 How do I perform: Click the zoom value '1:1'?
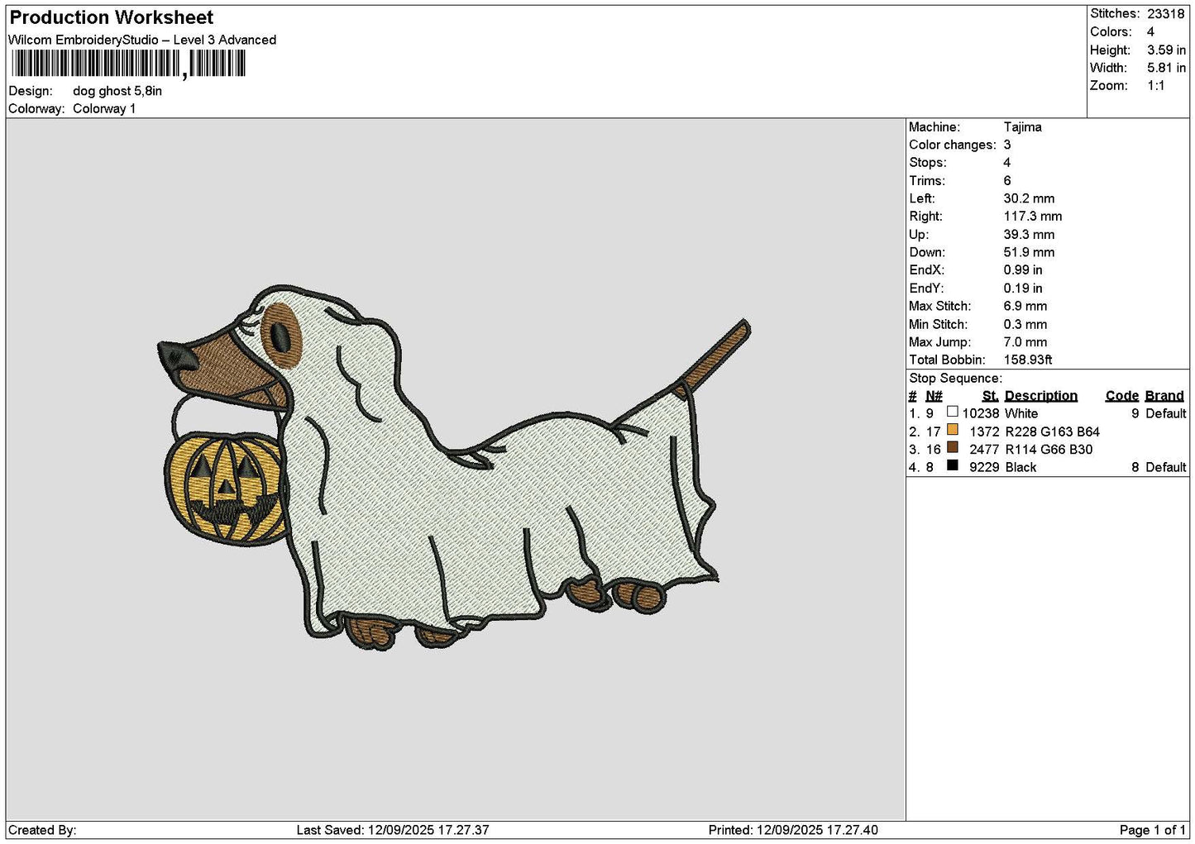click(x=1155, y=85)
